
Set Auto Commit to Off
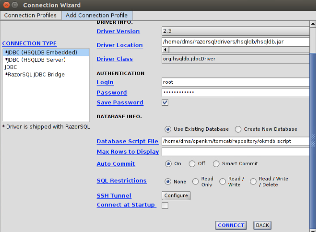[x=192, y=164]
